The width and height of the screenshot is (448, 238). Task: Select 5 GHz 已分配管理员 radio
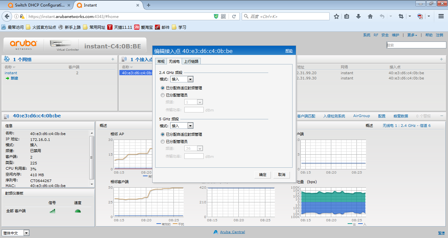tap(163, 142)
